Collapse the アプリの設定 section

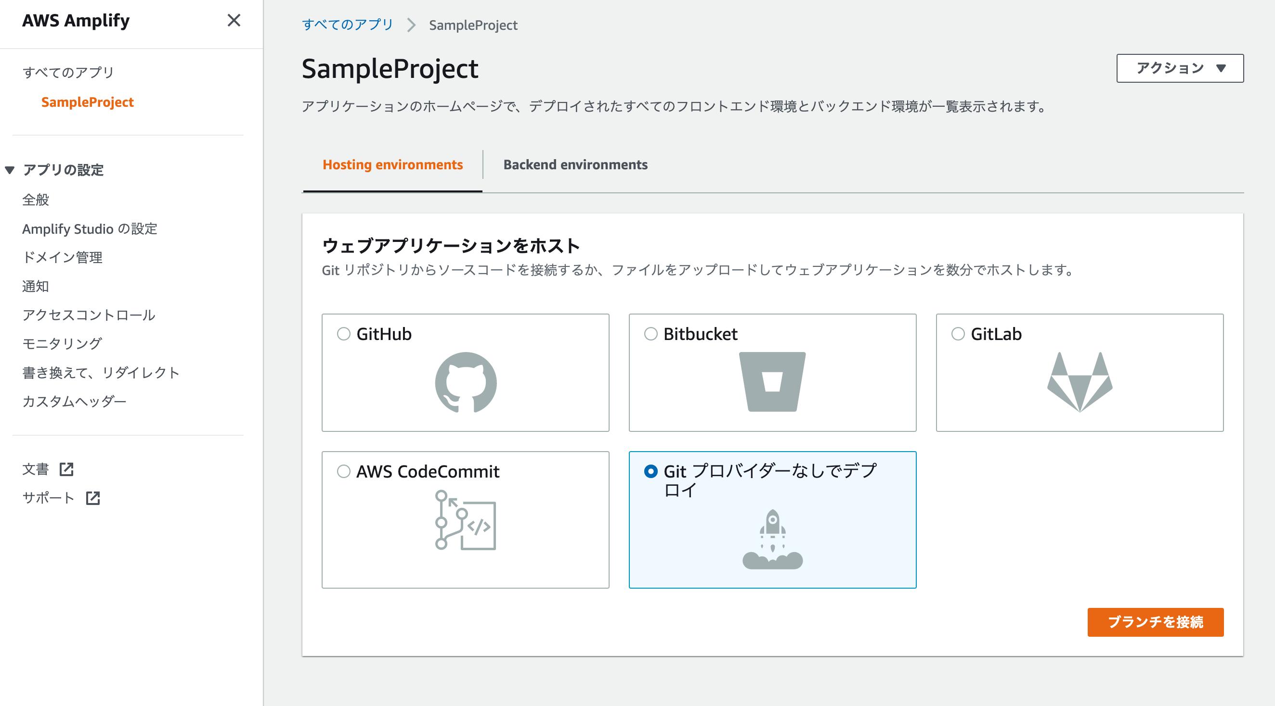point(10,170)
